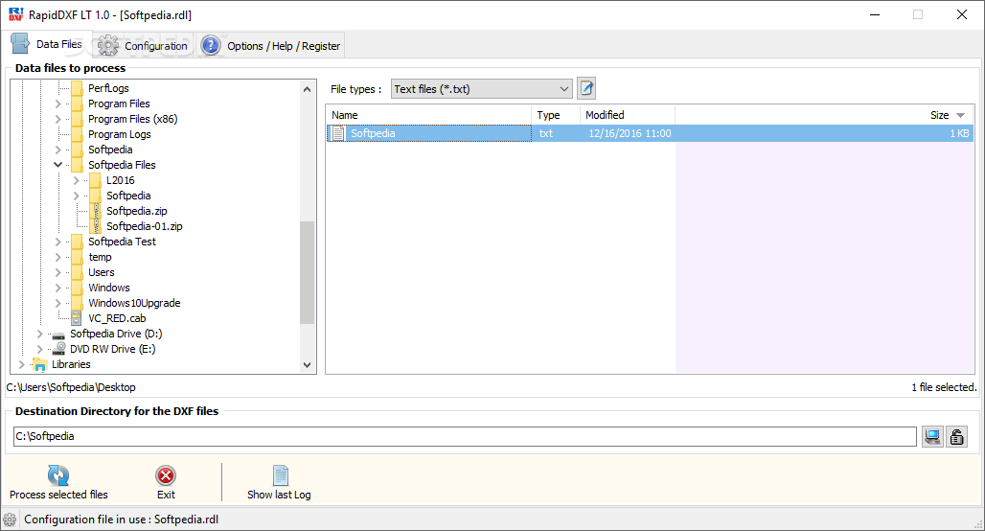
Task: Select the Softpedia Files tree item
Action: pos(122,165)
